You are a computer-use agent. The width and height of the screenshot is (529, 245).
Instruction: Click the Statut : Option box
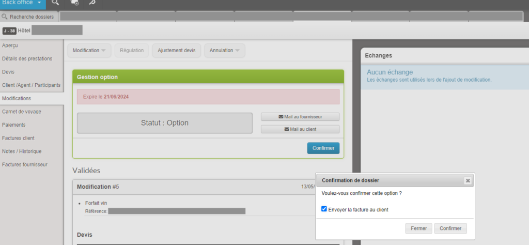click(165, 123)
